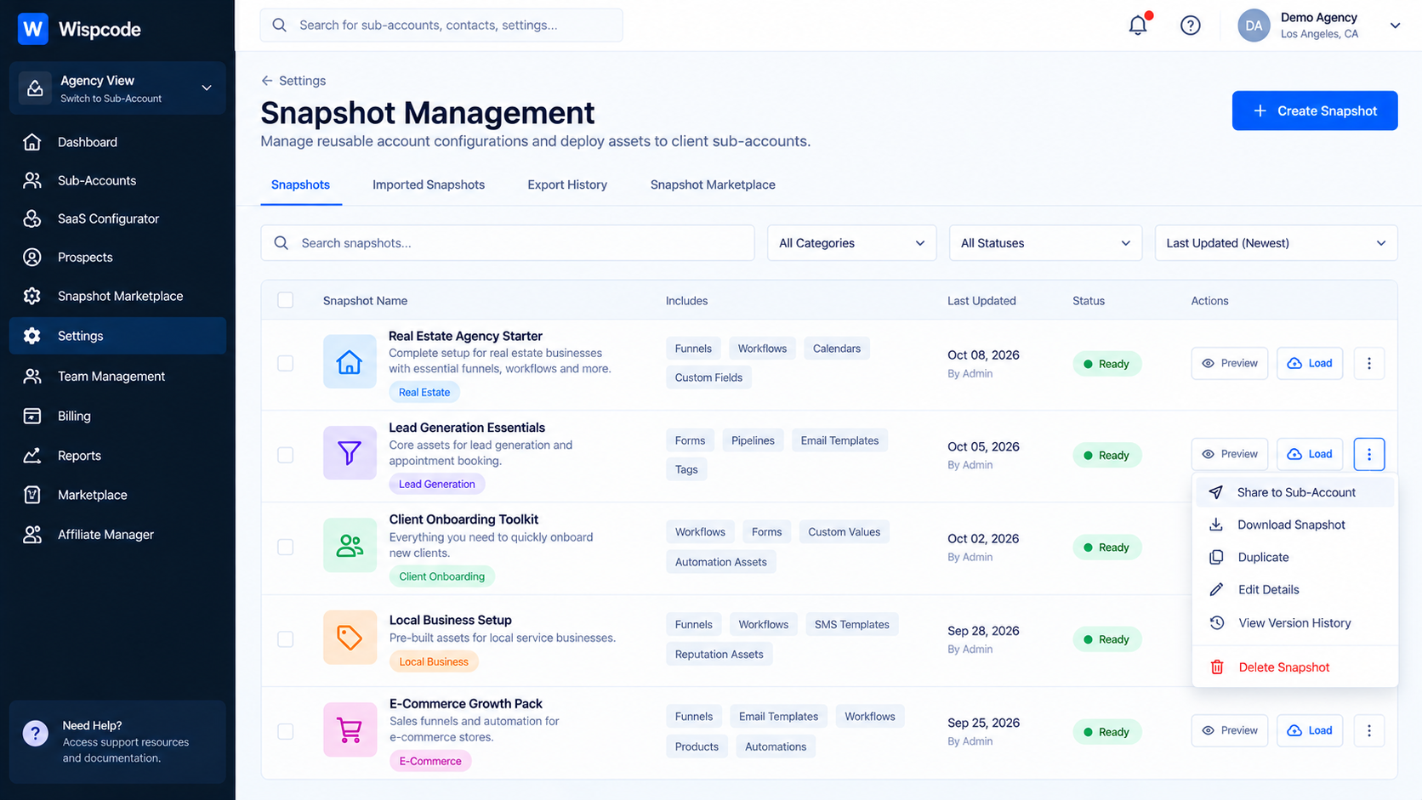
Task: Open the notifications bell
Action: 1138,26
